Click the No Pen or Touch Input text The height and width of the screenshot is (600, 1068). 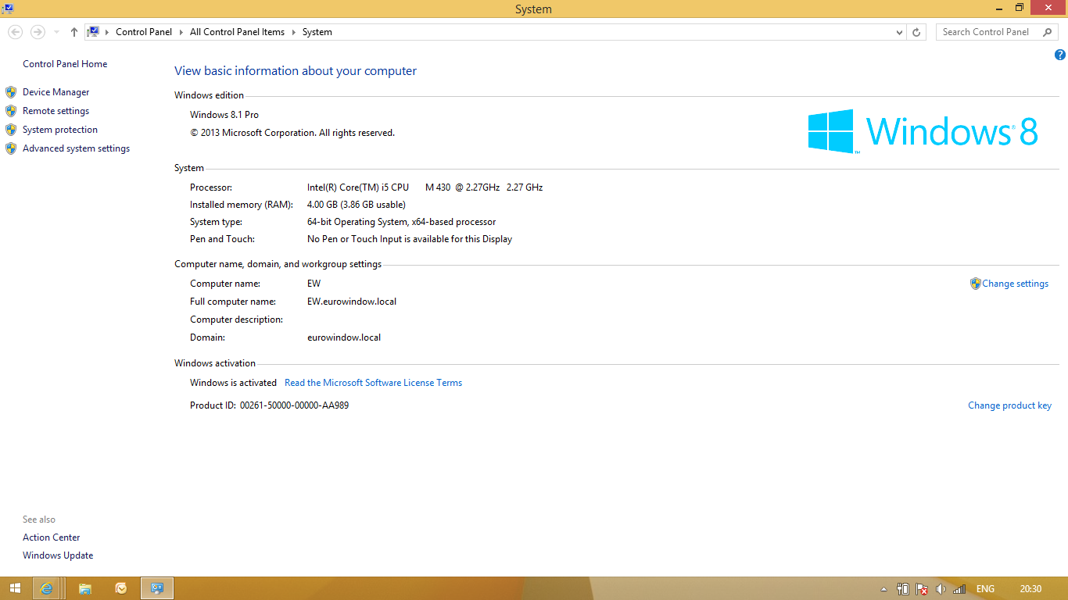410,239
